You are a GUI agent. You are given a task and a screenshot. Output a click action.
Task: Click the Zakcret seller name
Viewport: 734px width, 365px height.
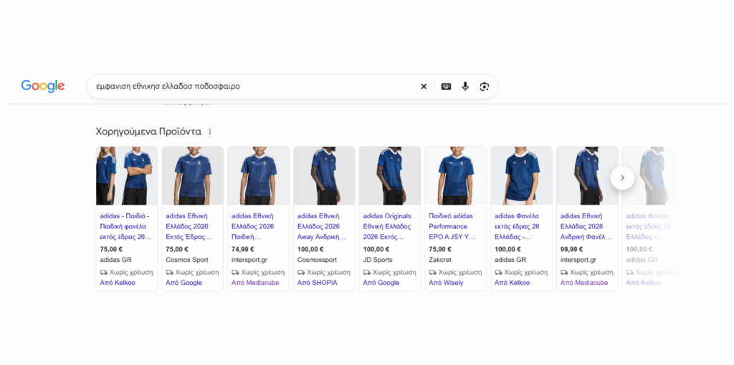[x=441, y=260]
